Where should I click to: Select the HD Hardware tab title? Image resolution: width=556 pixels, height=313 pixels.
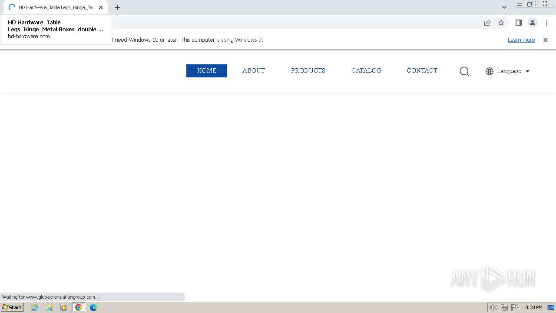56,7
